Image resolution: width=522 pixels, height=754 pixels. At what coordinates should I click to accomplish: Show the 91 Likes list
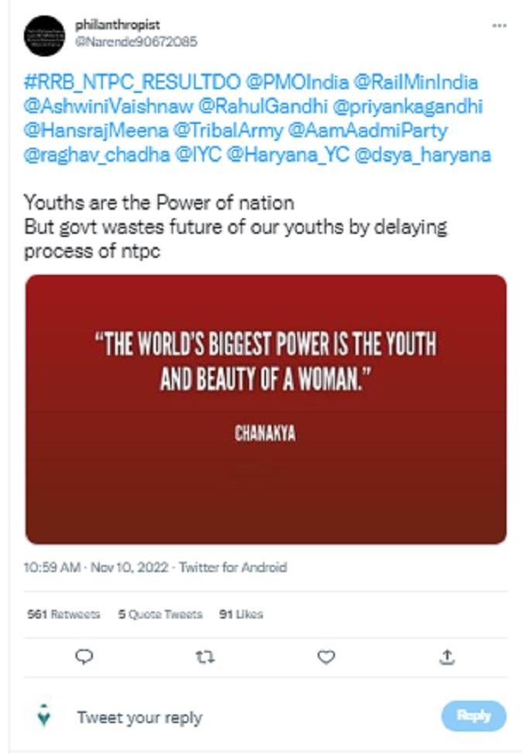(x=241, y=614)
